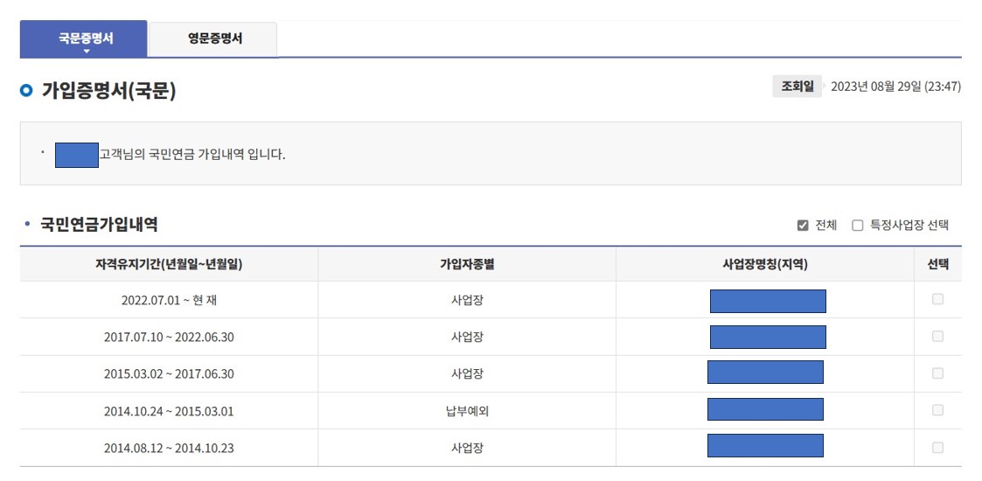Click the 2022.07.01 ~ 현재 period cell
The image size is (982, 481).
pos(169,300)
